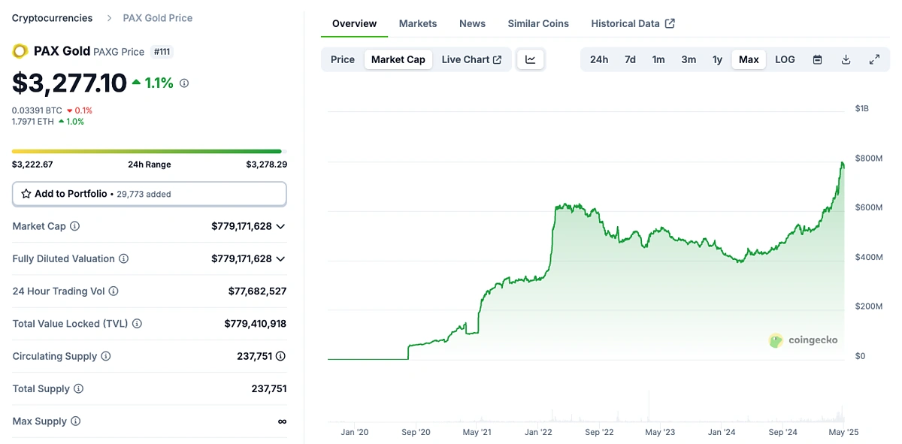Open the Total Supply info icon

78,389
